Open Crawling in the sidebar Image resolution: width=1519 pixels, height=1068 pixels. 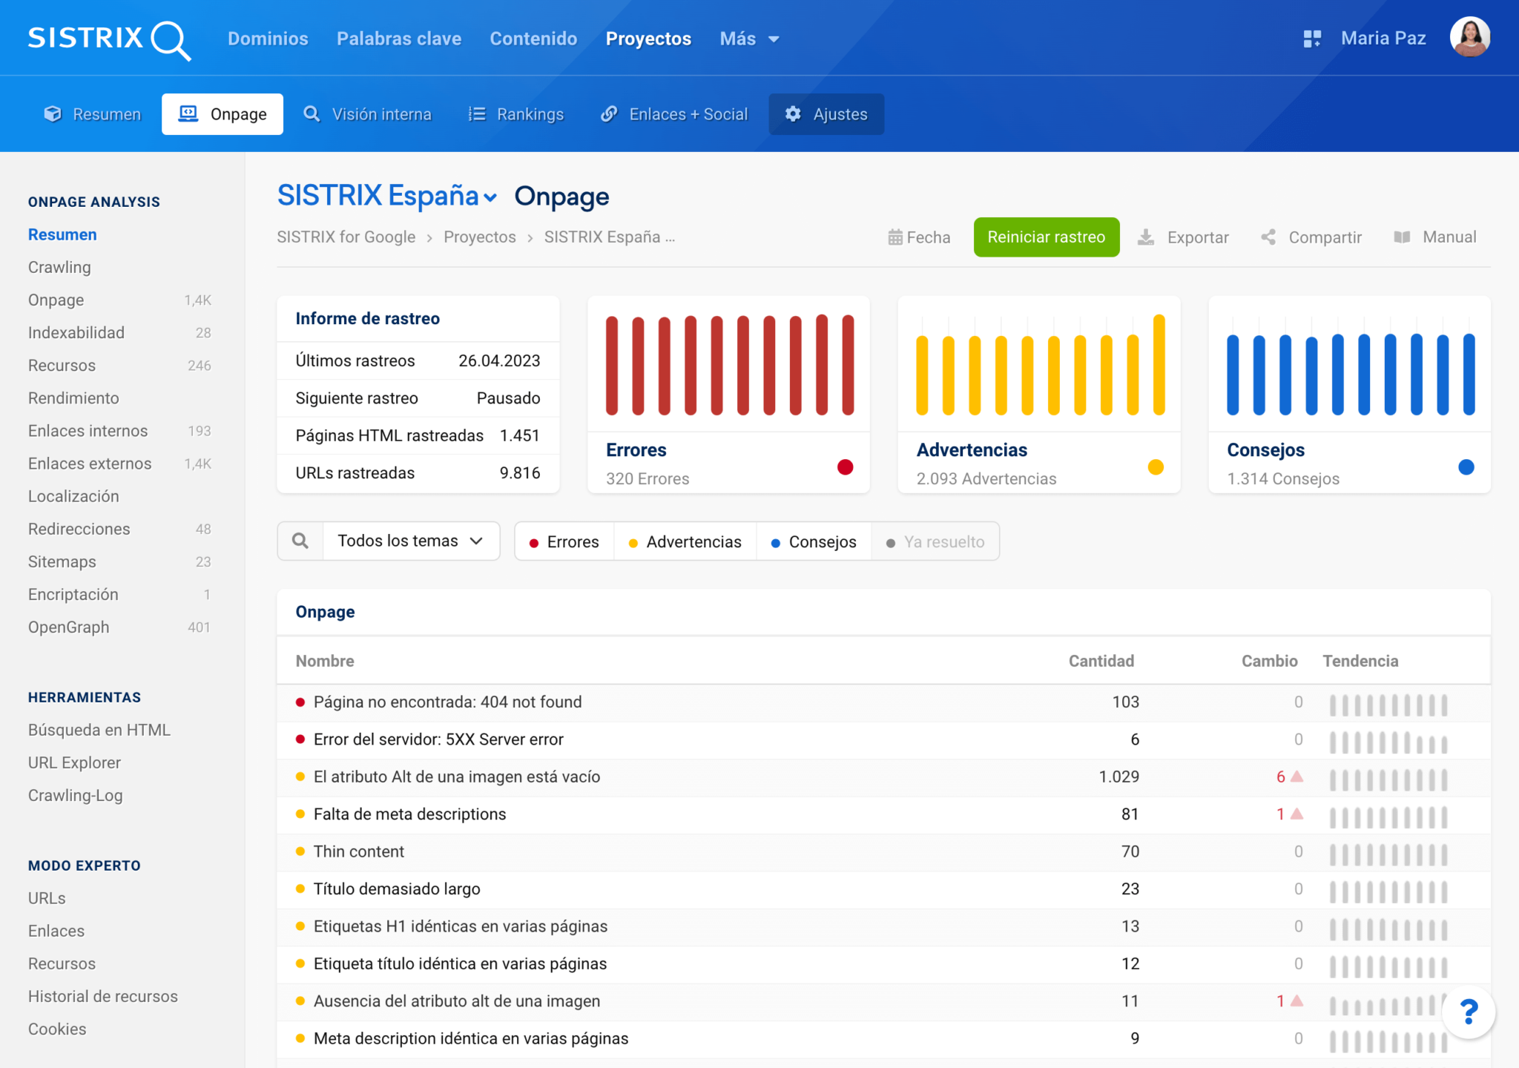coord(59,267)
